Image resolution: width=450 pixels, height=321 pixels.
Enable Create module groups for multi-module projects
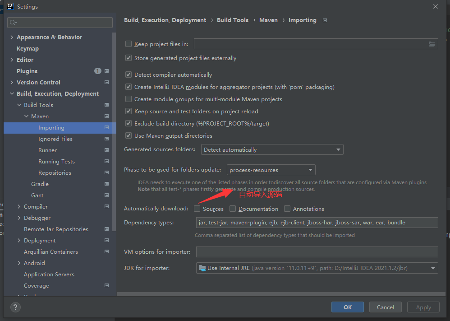[x=129, y=99]
